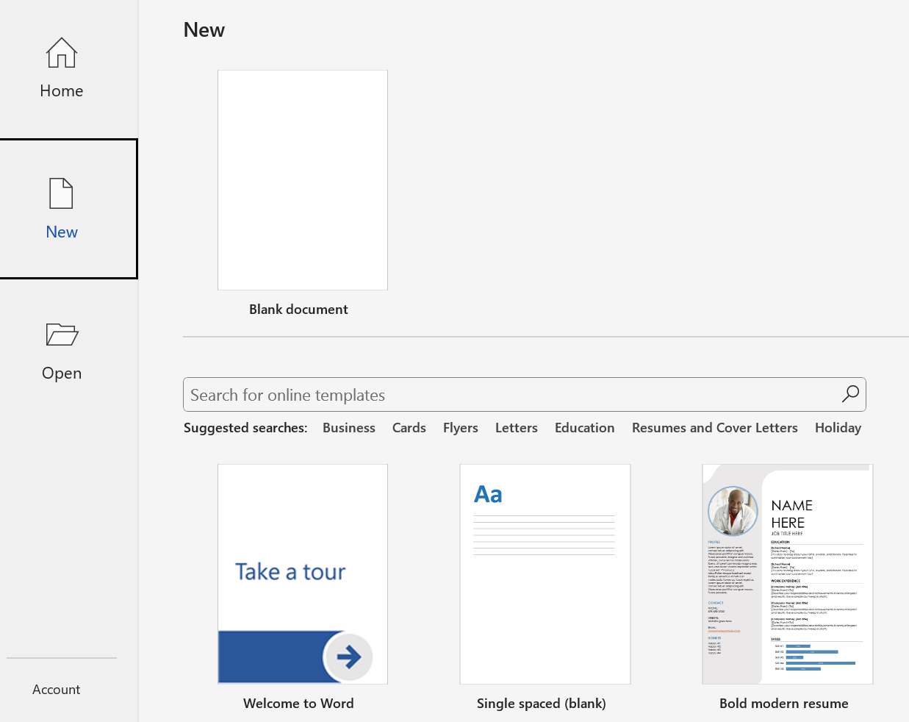Screen dimensions: 909x722
Task: Pick the Letters suggested search
Action: pyautogui.click(x=517, y=428)
